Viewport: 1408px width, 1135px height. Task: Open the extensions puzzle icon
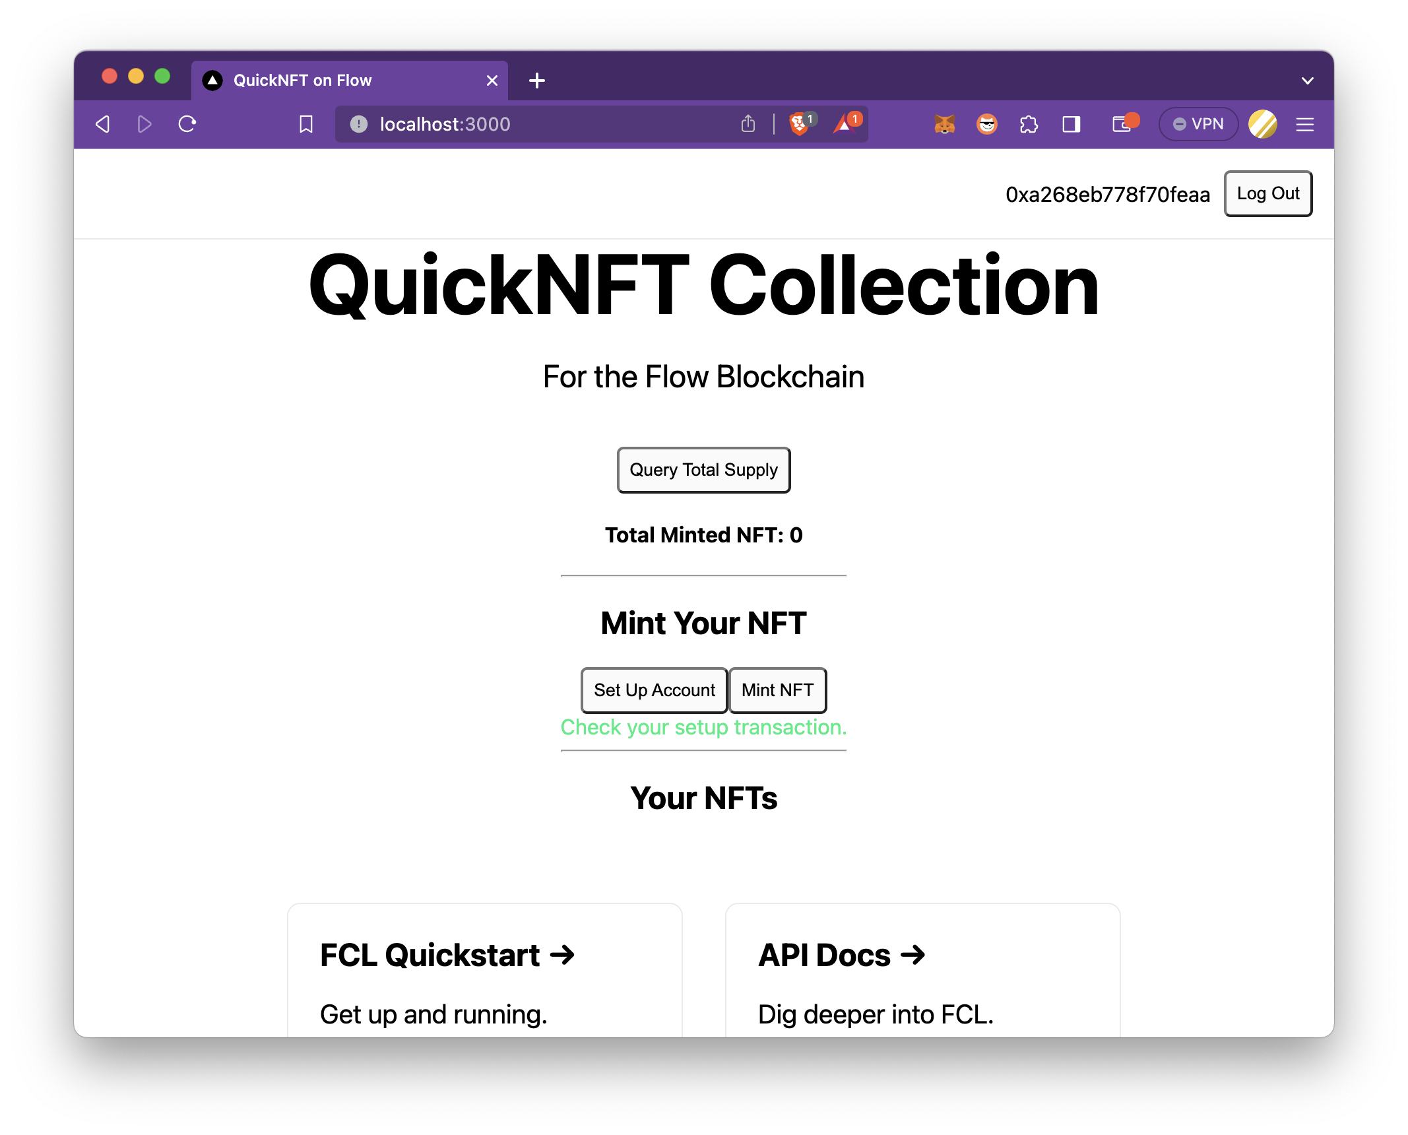coord(1029,124)
